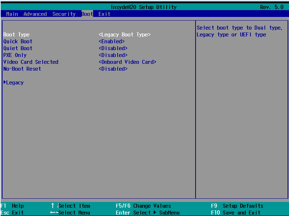Click the boot type help description text

point(240,31)
